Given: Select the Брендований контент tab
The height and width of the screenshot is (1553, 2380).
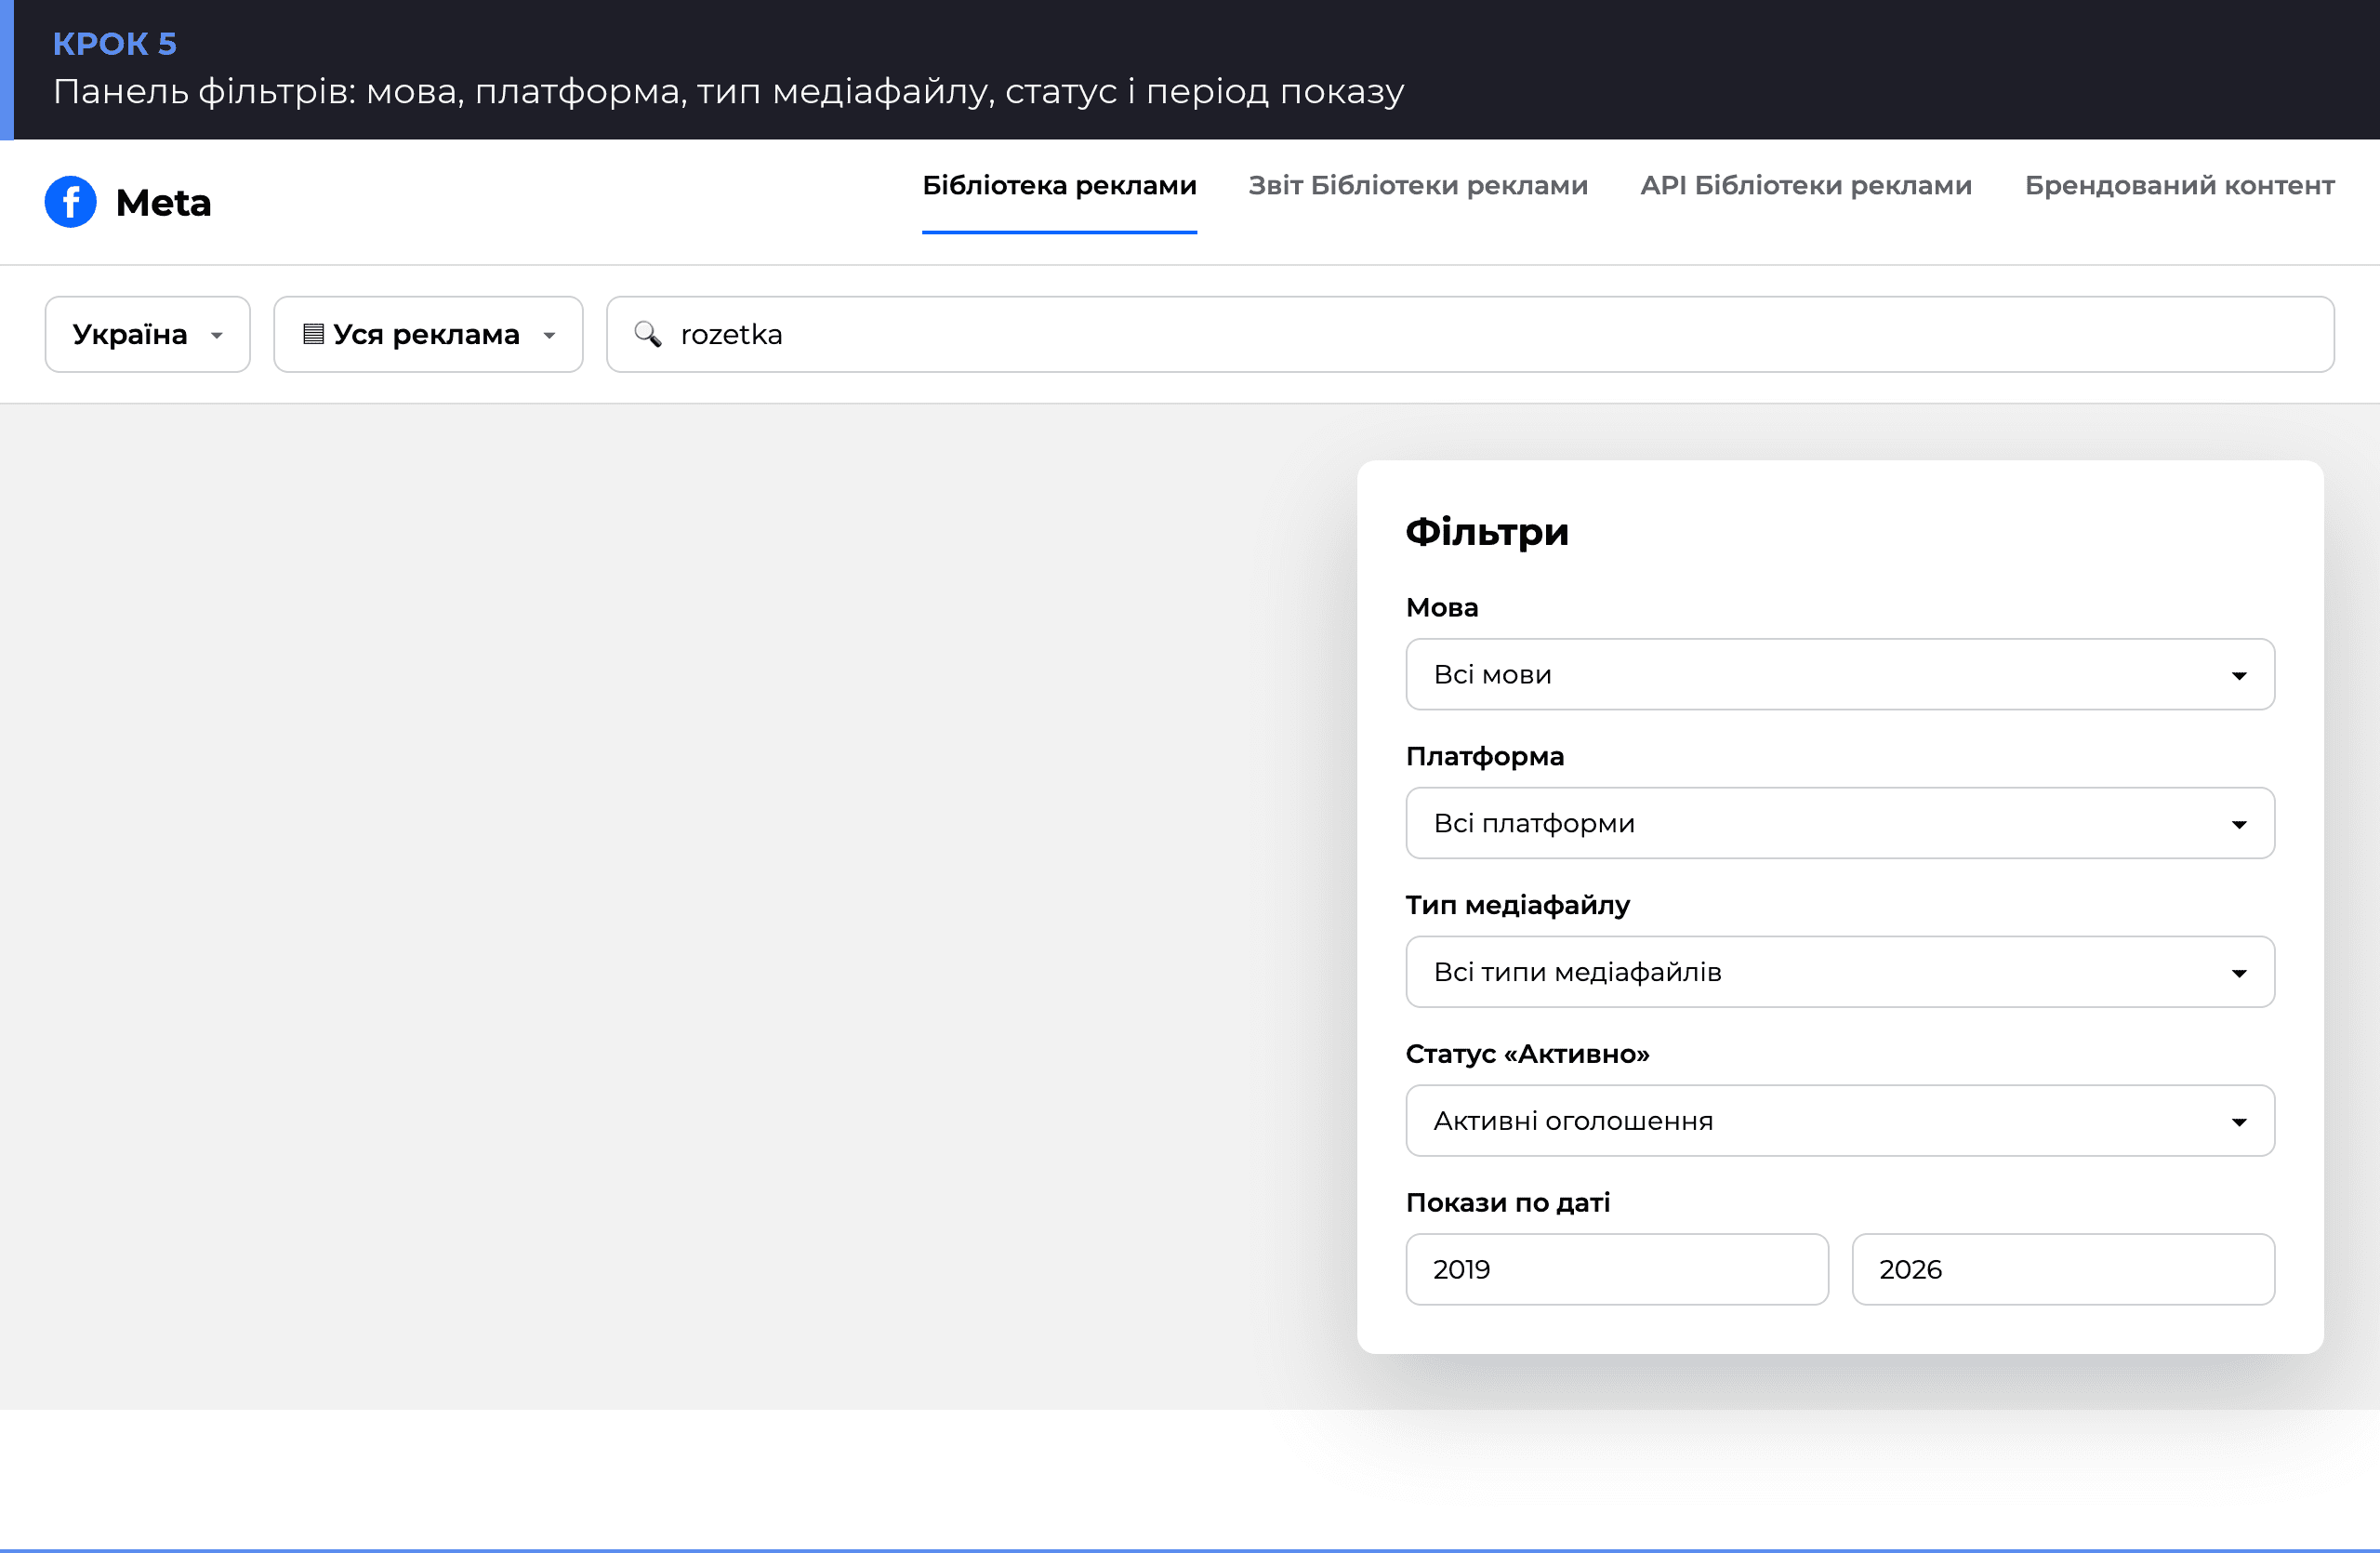Looking at the screenshot, I should pos(2180,186).
